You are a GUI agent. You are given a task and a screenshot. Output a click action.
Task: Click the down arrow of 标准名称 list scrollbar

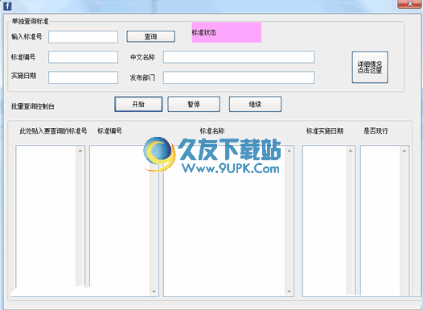[x=290, y=291]
